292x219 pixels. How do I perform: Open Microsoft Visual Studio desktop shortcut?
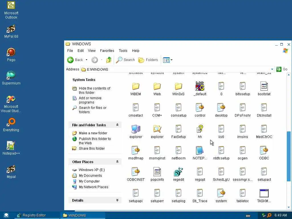click(x=11, y=104)
